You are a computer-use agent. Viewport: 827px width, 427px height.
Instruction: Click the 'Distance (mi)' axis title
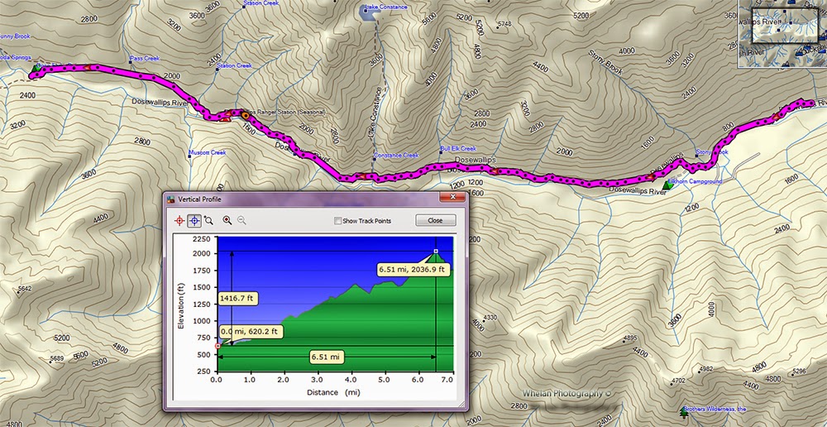334,393
